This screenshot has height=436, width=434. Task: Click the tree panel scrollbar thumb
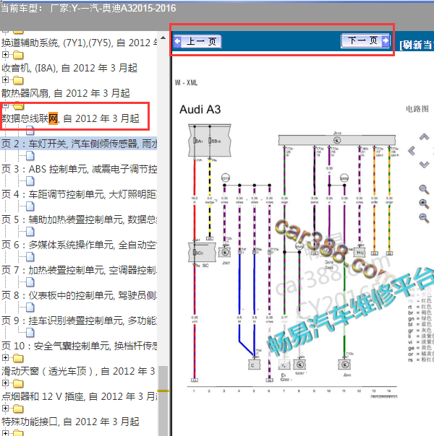pyautogui.click(x=163, y=401)
